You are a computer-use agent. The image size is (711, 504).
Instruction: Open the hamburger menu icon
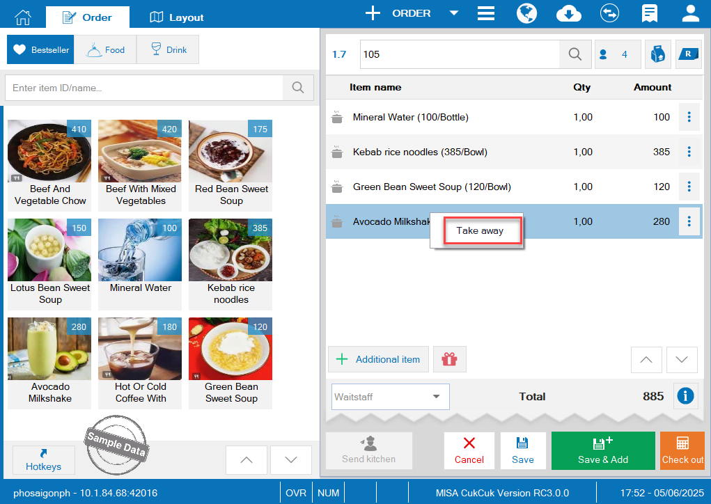485,13
